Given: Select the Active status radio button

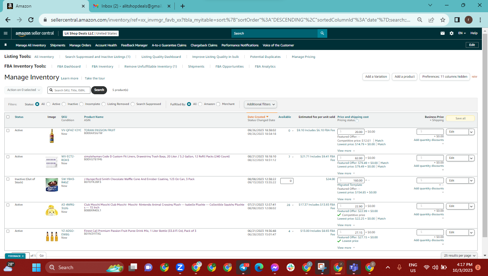Looking at the screenshot, I should click(x=48, y=104).
